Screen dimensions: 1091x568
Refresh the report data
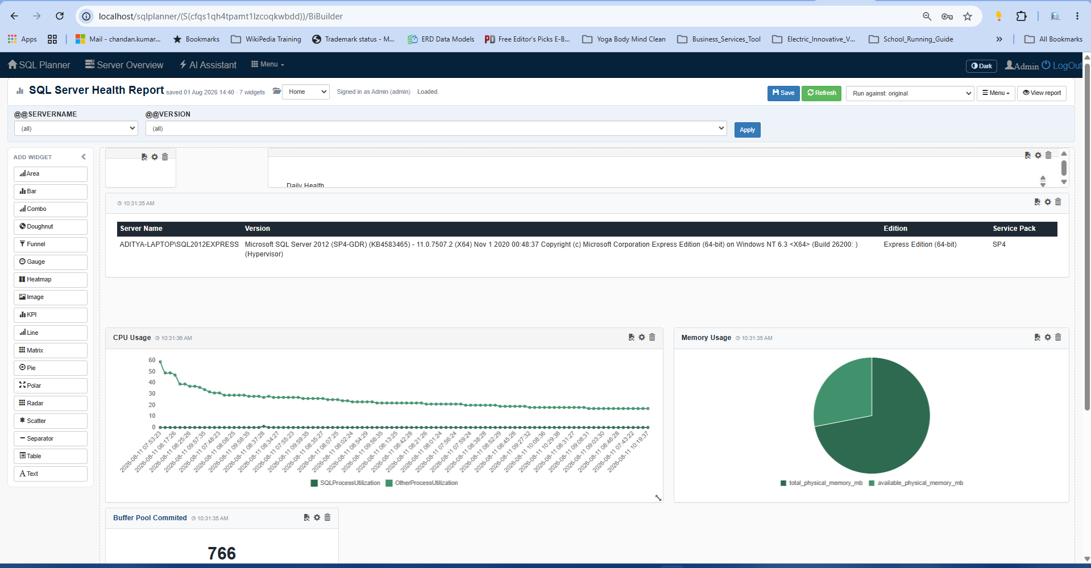click(822, 93)
